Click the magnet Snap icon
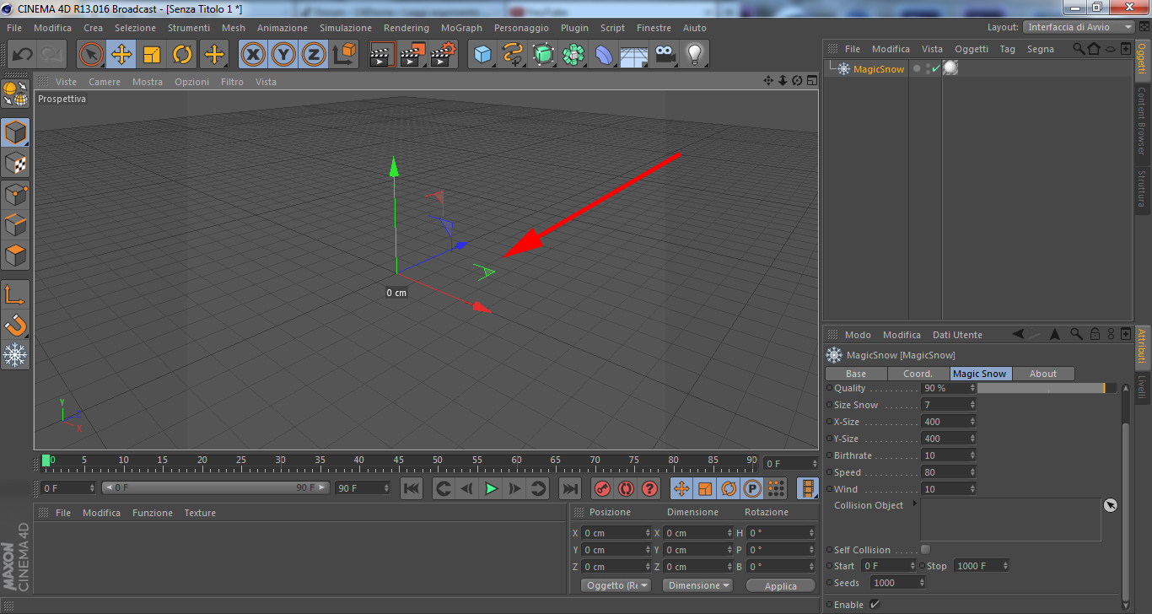 15,325
